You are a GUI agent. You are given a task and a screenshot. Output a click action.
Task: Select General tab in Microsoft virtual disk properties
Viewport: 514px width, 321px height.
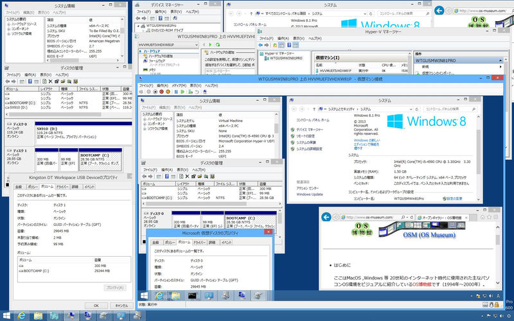tap(156, 243)
